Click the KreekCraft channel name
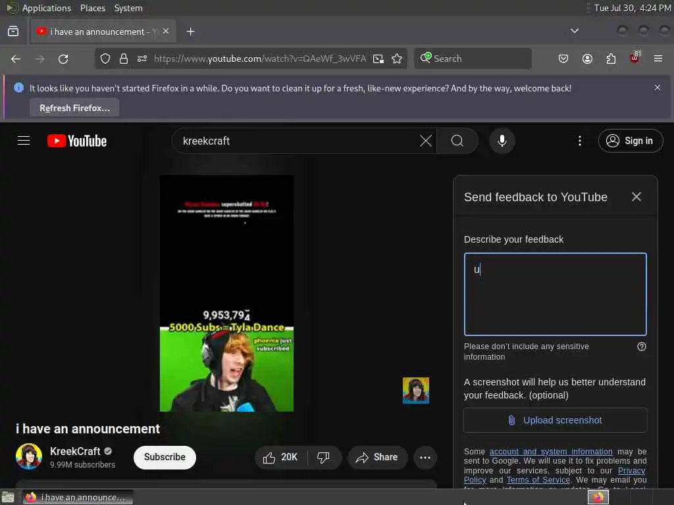The image size is (674, 505). tap(75, 451)
